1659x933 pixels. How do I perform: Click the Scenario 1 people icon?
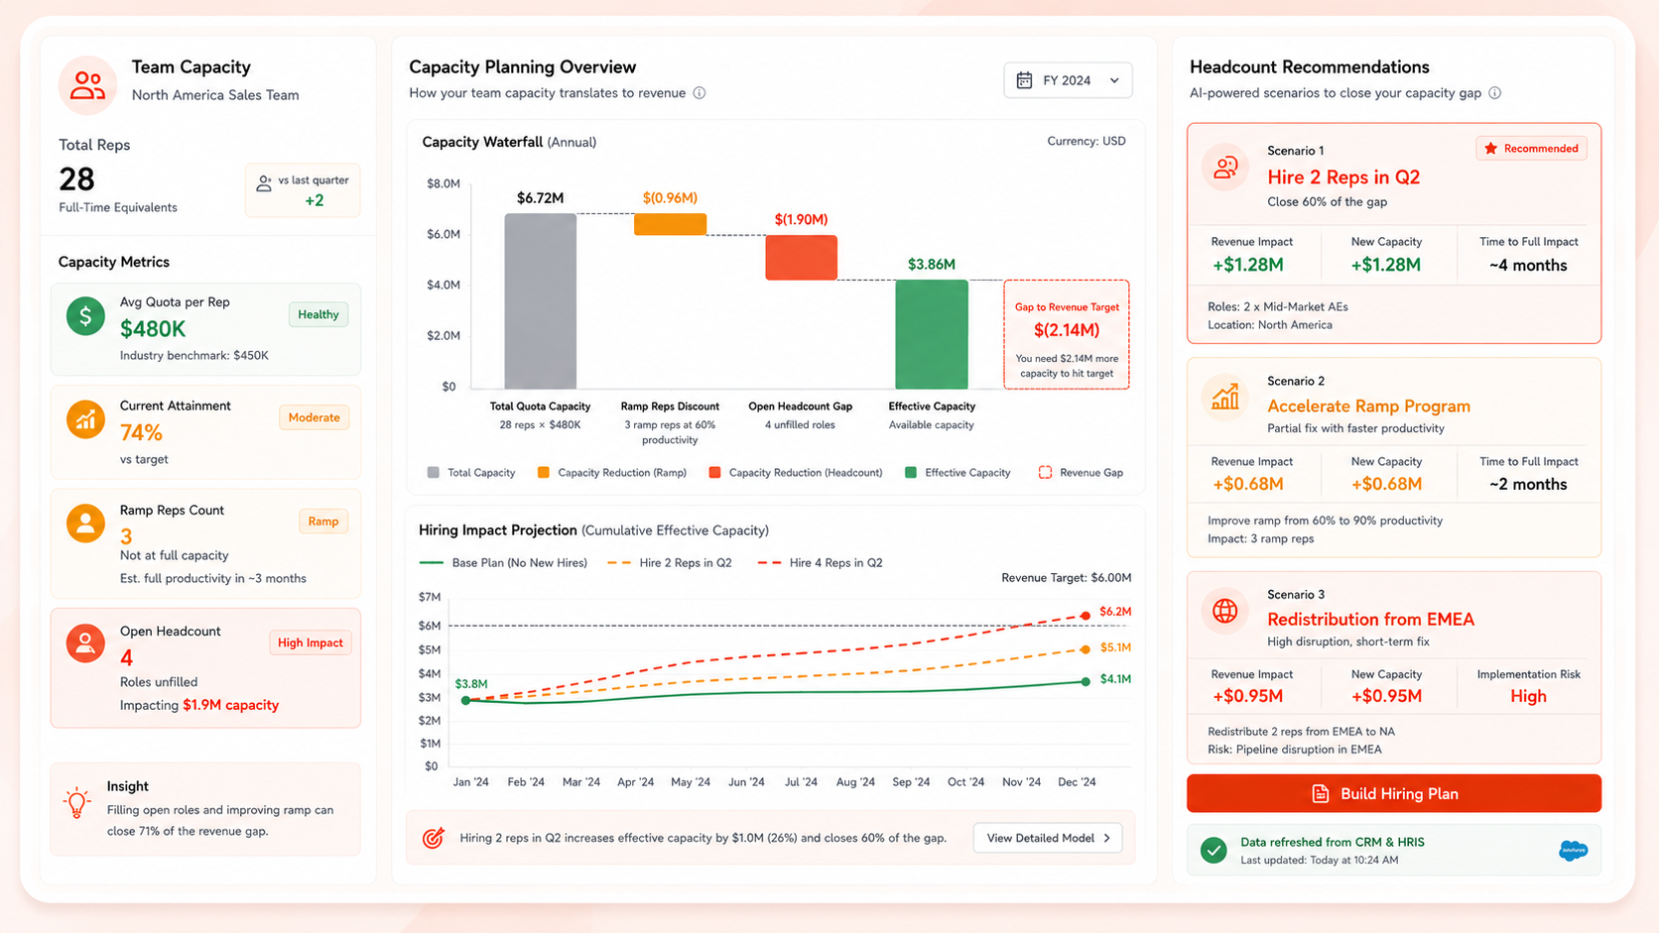click(1225, 167)
